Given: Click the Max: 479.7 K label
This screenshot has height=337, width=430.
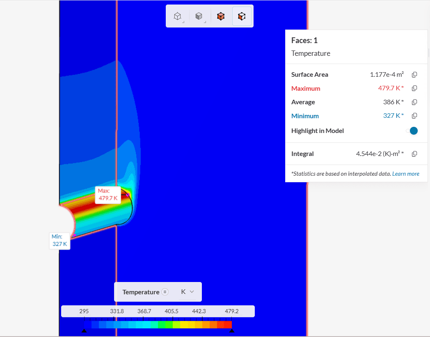Looking at the screenshot, I should click(108, 195).
